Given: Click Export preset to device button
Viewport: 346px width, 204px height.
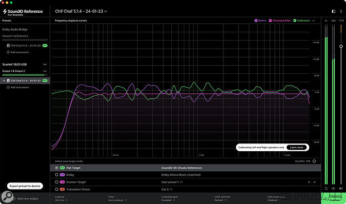Looking at the screenshot, I should (x=25, y=186).
